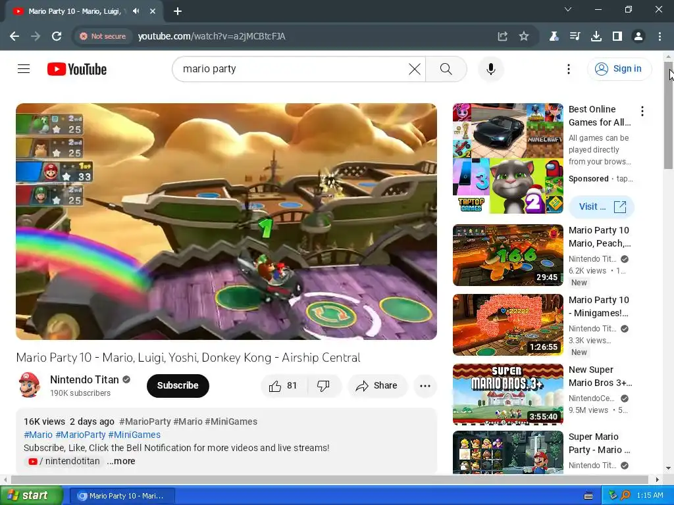Click Visit button on sponsored ad
Viewport: 674px width, 505px height.
(602, 206)
